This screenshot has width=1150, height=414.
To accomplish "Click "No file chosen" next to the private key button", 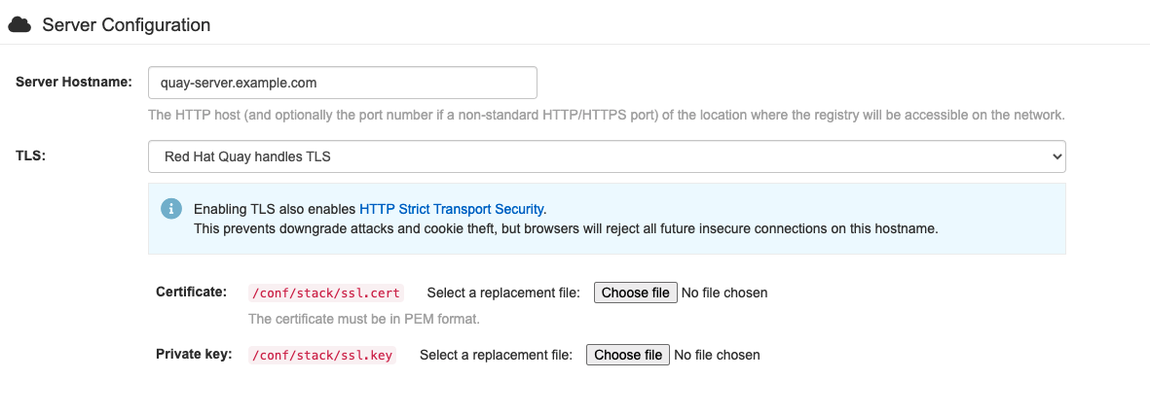I will [x=716, y=355].
